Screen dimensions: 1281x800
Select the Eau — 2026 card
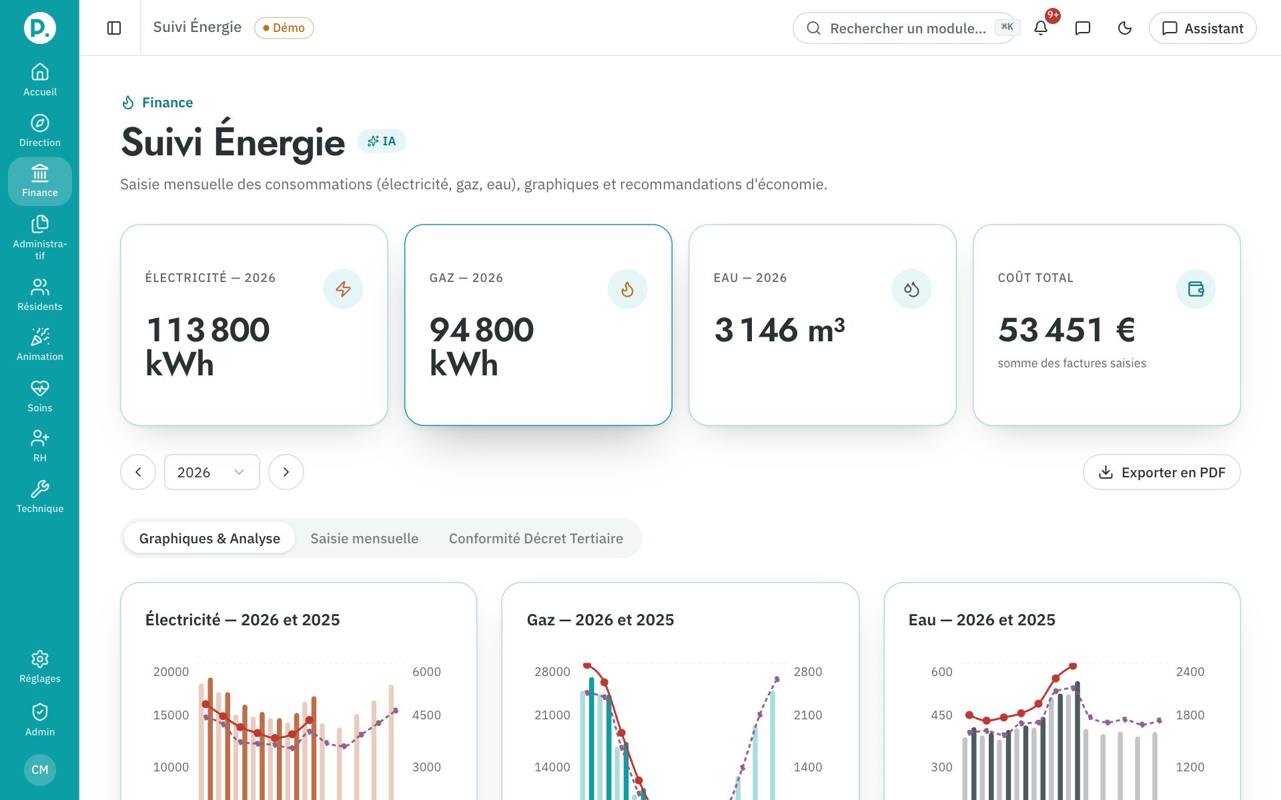tap(823, 325)
